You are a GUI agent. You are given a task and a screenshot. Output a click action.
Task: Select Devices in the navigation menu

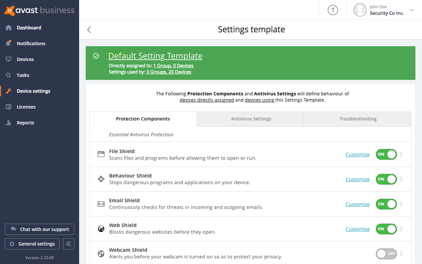[x=25, y=59]
